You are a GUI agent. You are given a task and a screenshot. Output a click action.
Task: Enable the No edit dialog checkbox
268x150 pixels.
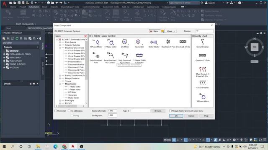point(69,111)
